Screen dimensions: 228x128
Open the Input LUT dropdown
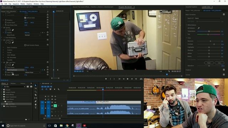click(208, 18)
